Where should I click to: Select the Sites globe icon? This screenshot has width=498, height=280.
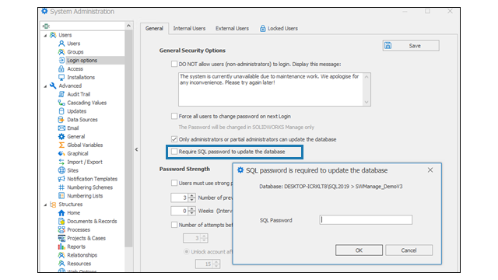point(61,170)
